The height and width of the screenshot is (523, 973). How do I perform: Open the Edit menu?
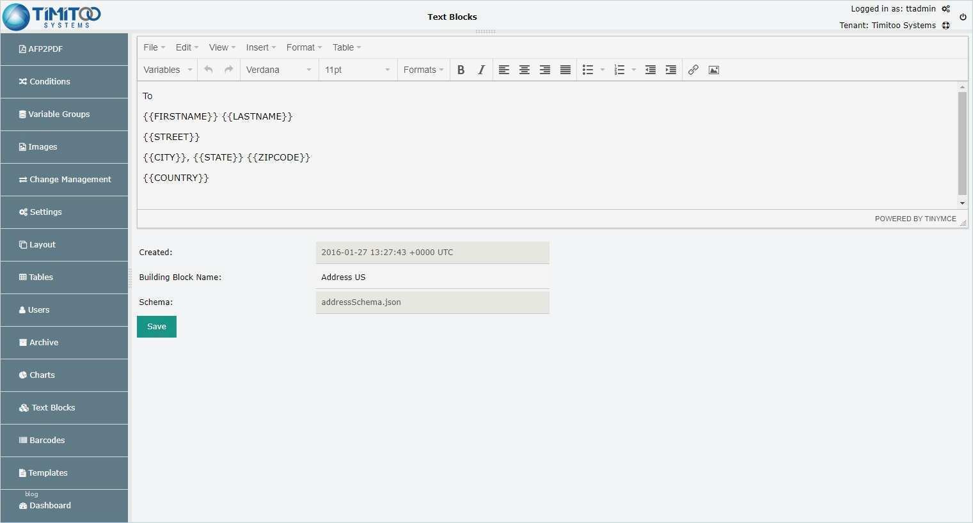187,47
